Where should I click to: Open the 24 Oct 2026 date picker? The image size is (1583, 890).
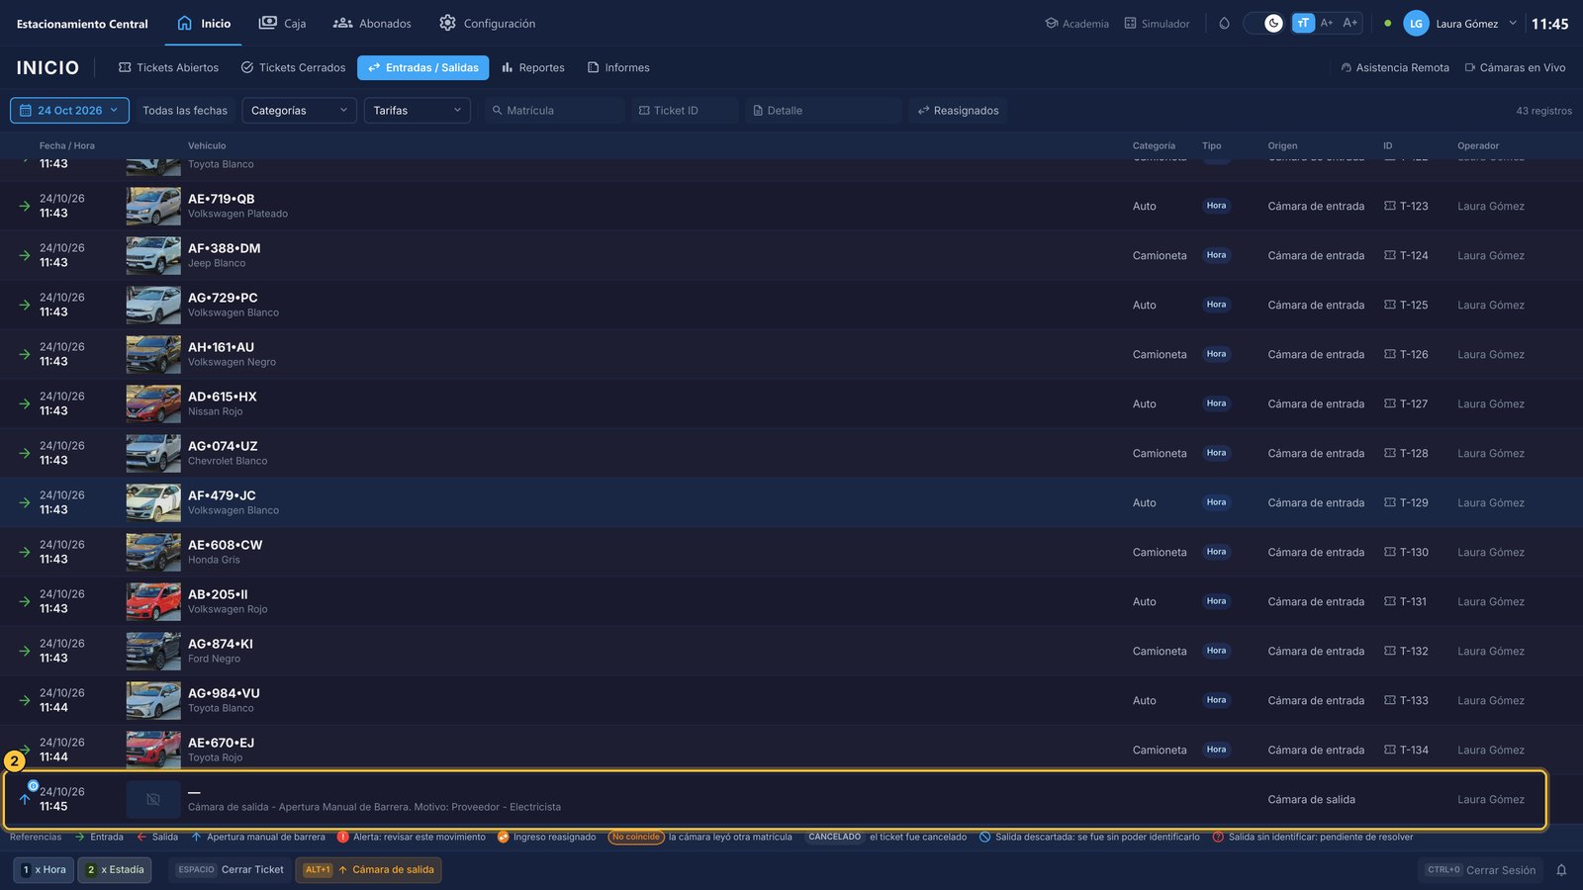click(x=69, y=110)
